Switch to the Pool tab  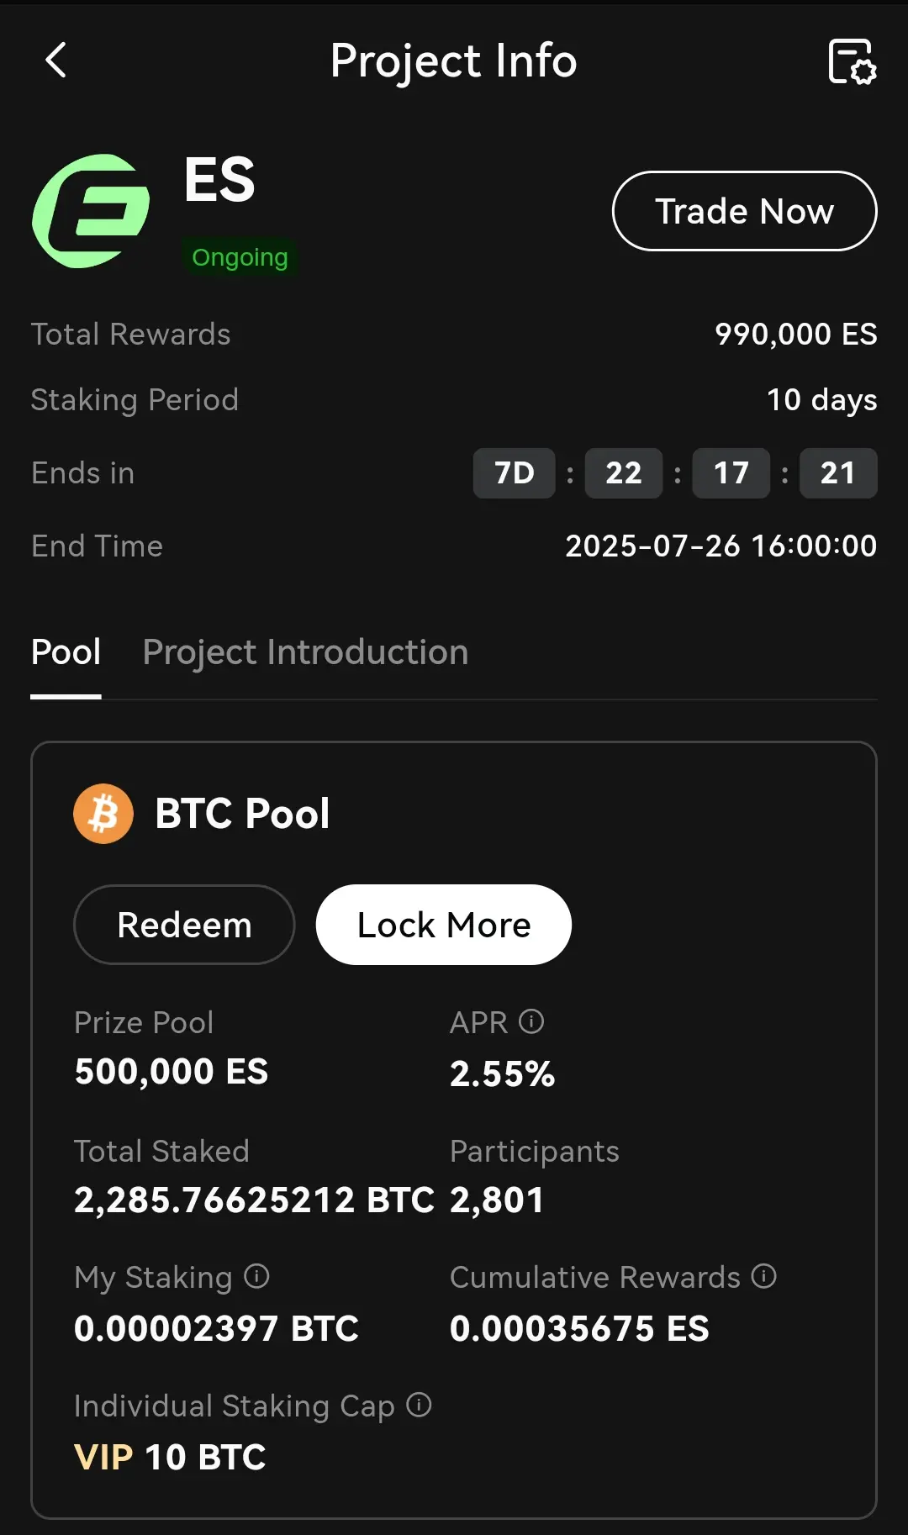[66, 652]
